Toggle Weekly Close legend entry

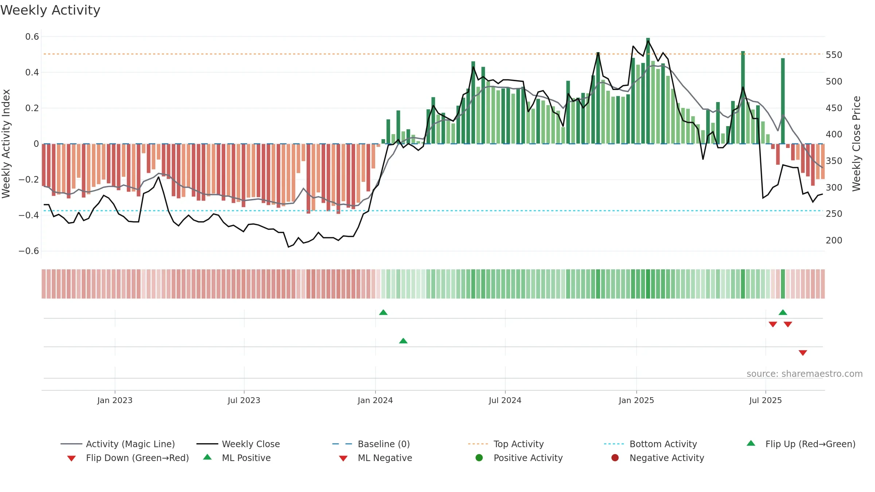tap(238, 444)
